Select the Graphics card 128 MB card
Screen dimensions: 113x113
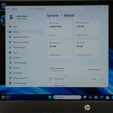(x=60, y=49)
